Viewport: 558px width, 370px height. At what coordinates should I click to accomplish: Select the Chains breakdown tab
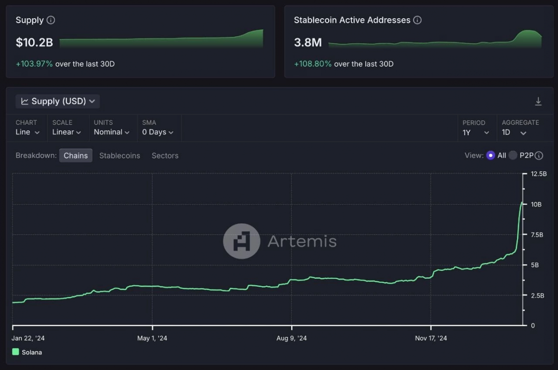pos(76,155)
